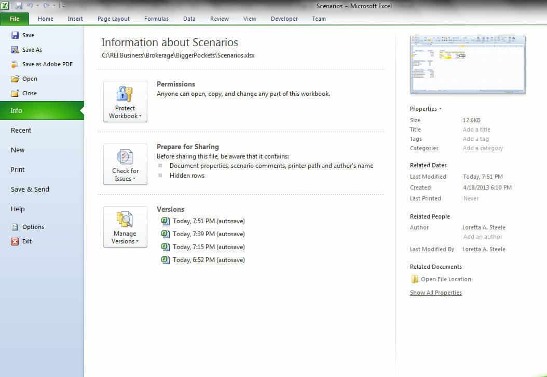
Task: Click the quick access Save icon
Action: (x=19, y=6)
